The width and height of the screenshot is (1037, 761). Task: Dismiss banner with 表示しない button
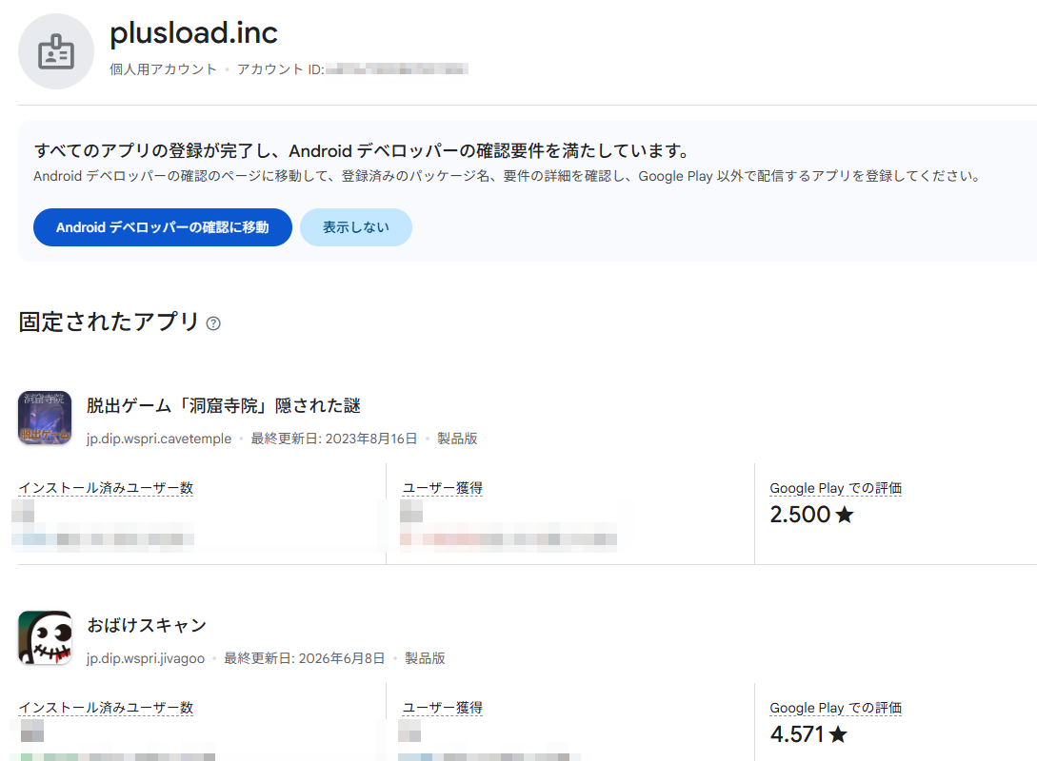tap(356, 227)
